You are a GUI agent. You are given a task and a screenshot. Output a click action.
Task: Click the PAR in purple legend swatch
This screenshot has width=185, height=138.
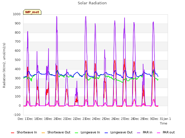point(139,133)
